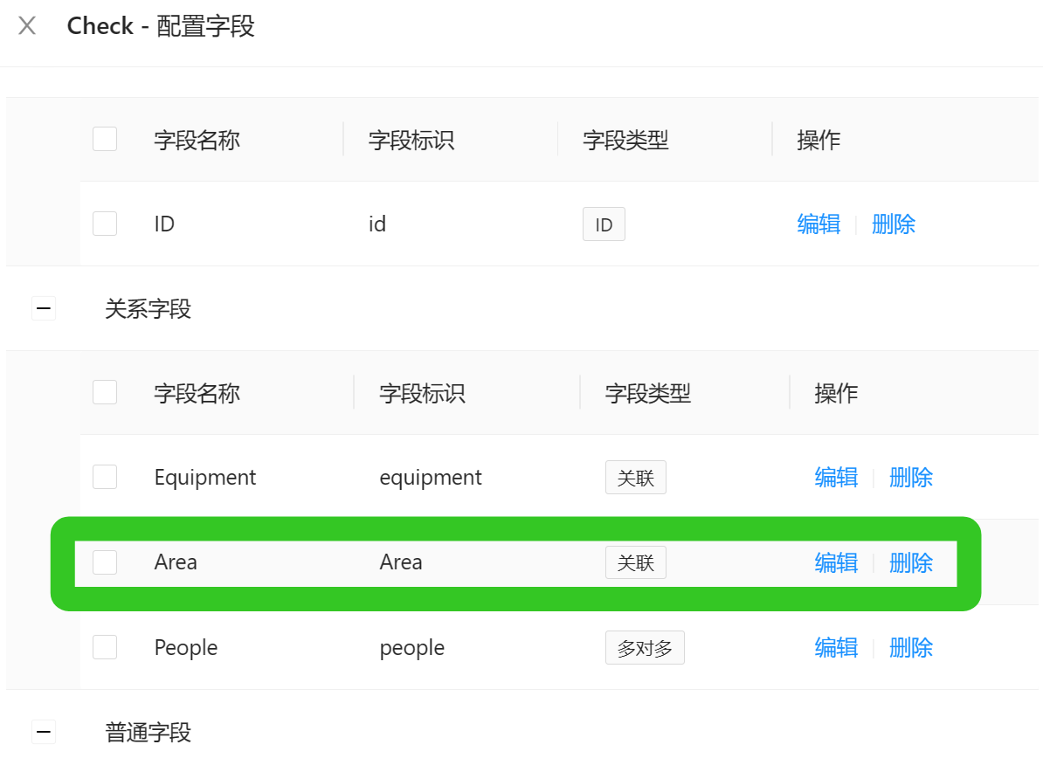Click 删除 on the ID field row
The image size is (1043, 765).
[x=893, y=224]
